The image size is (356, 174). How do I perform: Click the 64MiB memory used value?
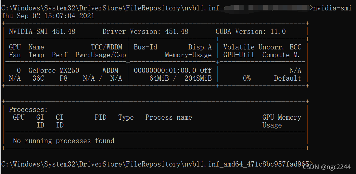159,78
